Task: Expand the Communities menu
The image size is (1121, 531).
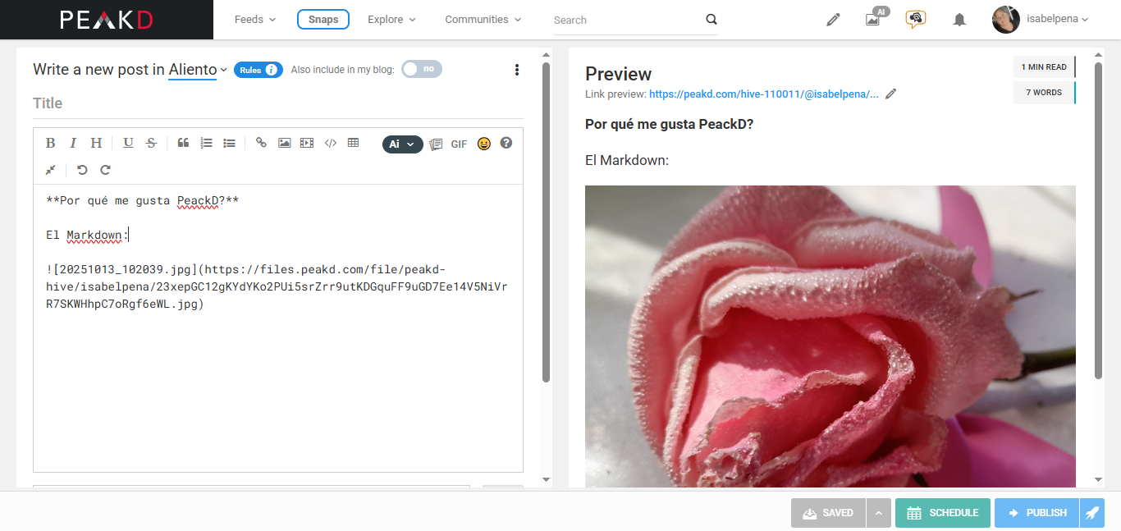Action: (x=483, y=20)
